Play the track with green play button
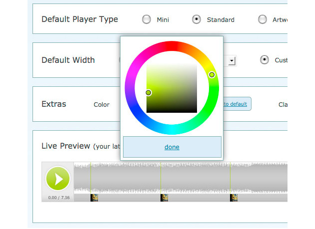Screen dimensions: 315x229 tap(58, 179)
